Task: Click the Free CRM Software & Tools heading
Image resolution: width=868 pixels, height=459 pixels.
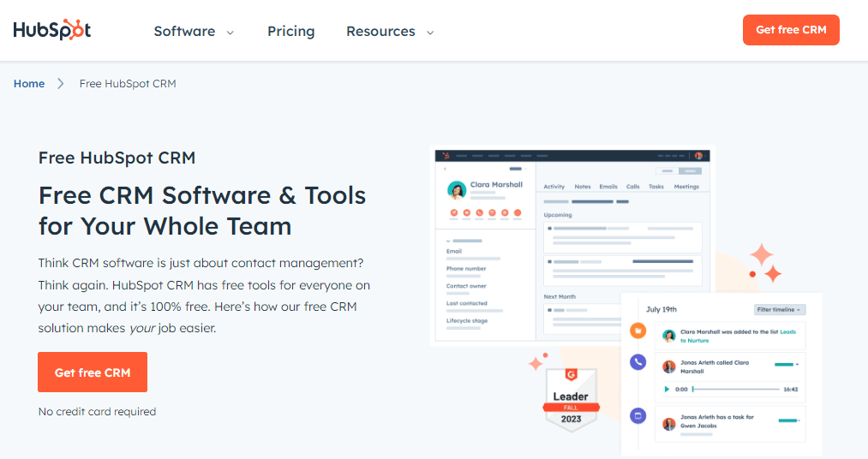Action: click(202, 211)
